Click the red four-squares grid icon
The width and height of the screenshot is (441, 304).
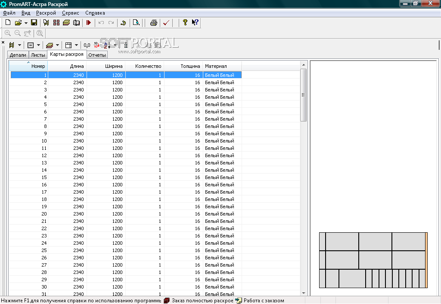[56, 23]
